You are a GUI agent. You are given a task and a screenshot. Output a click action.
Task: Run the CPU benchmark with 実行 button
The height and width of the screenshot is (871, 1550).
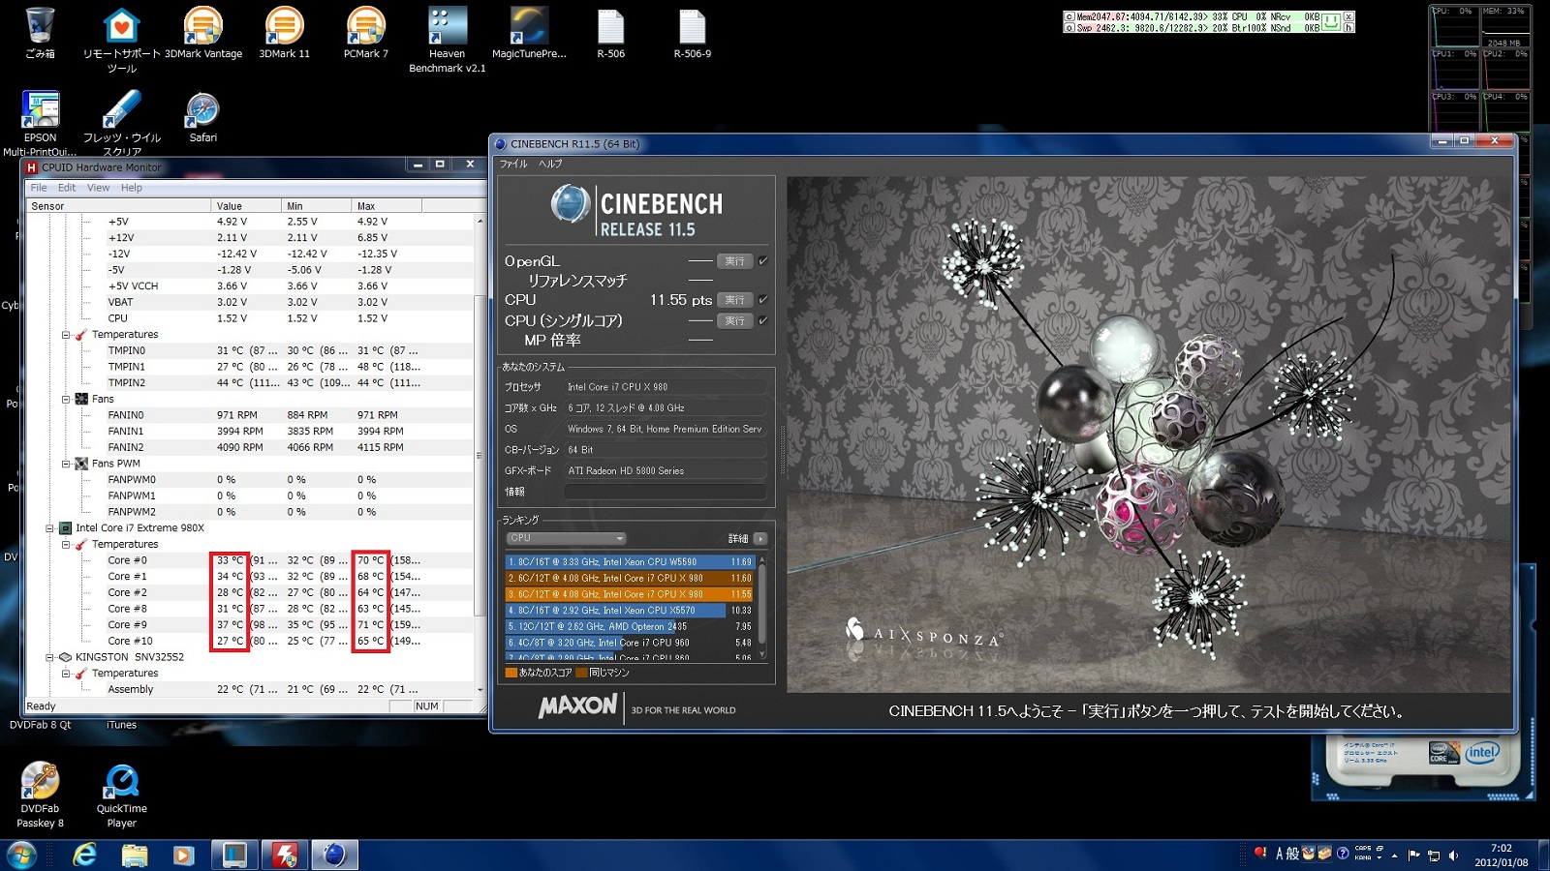tap(734, 300)
